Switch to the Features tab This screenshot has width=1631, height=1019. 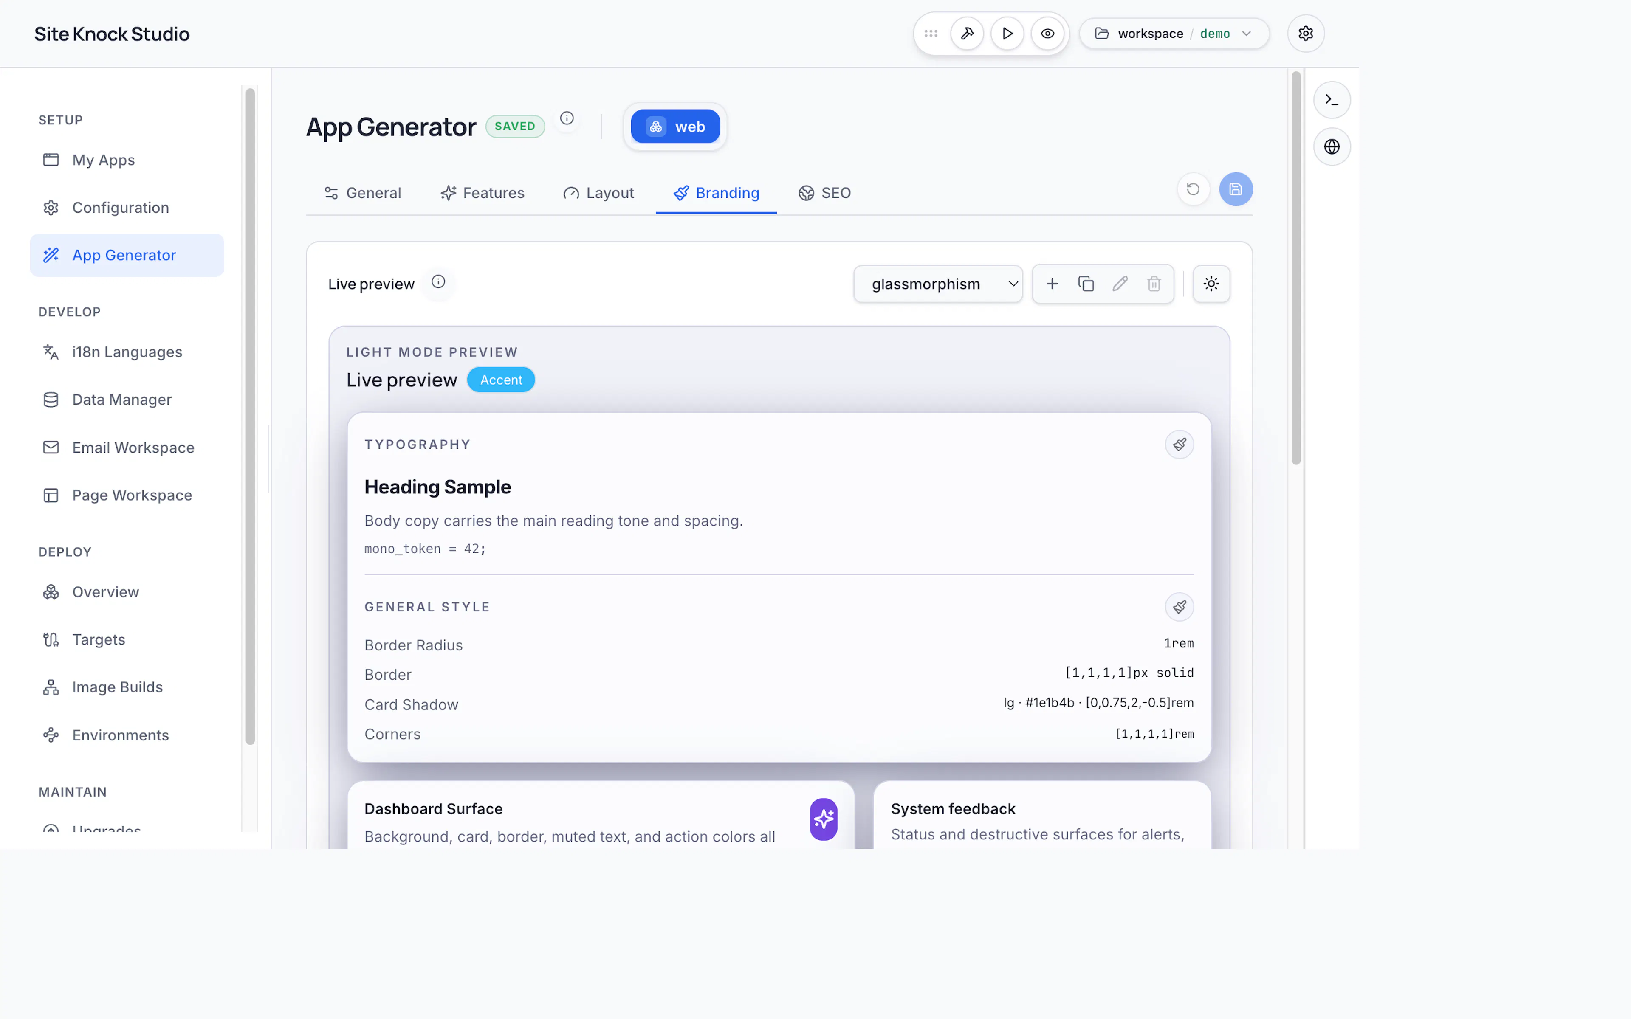click(483, 194)
